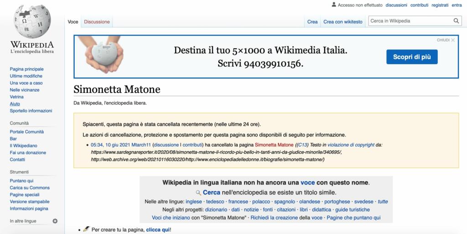467x234 pixels.
Task: Open the 05:34, 10 giu 2021 log entry
Action: click(110, 145)
